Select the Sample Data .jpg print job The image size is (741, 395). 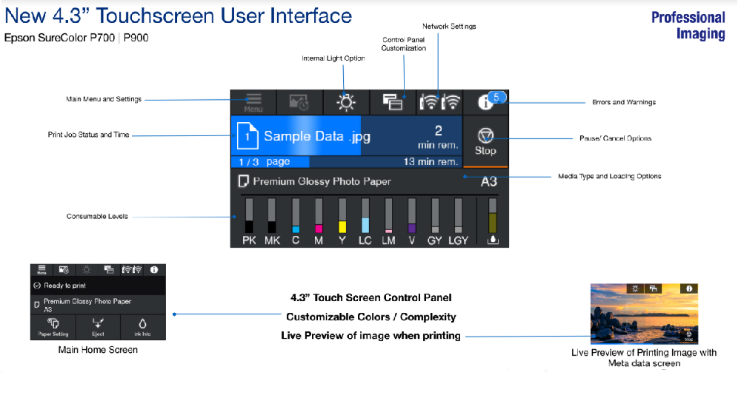347,136
